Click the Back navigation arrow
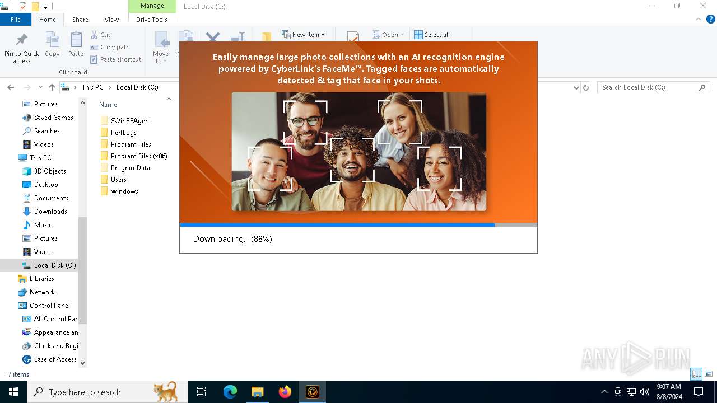This screenshot has height=403, width=717. click(x=11, y=87)
